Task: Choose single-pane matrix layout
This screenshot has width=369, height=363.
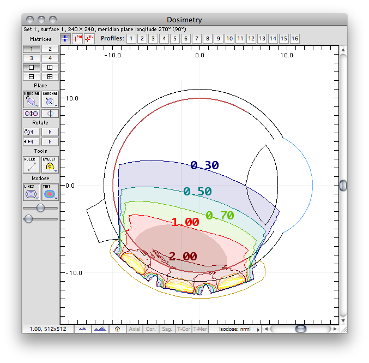Action: point(31,68)
